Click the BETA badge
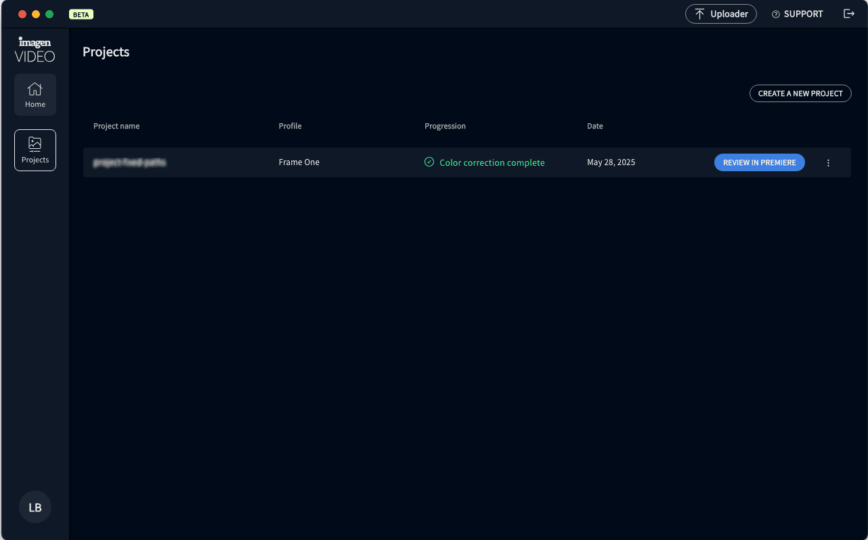Viewport: 868px width, 540px height. coord(81,14)
